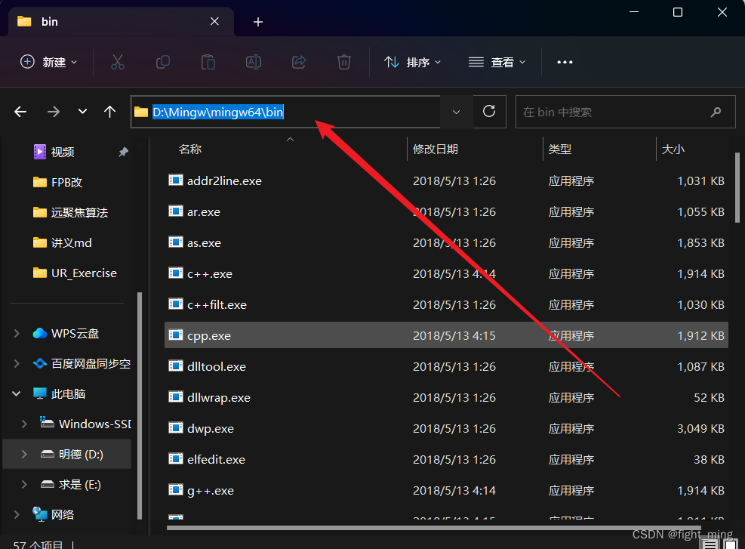Image resolution: width=745 pixels, height=549 pixels.
Task: Collapse the 此电脑 tree node
Action: click(x=17, y=393)
